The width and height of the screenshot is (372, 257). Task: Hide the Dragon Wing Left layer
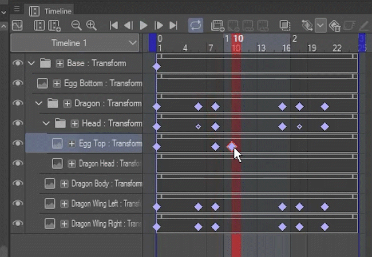tap(18, 203)
